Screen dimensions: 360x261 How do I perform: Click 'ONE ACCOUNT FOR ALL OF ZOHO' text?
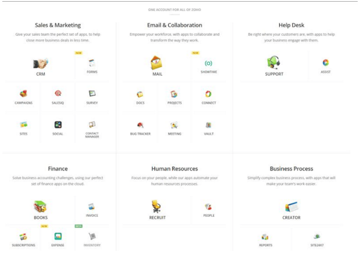tap(175, 10)
